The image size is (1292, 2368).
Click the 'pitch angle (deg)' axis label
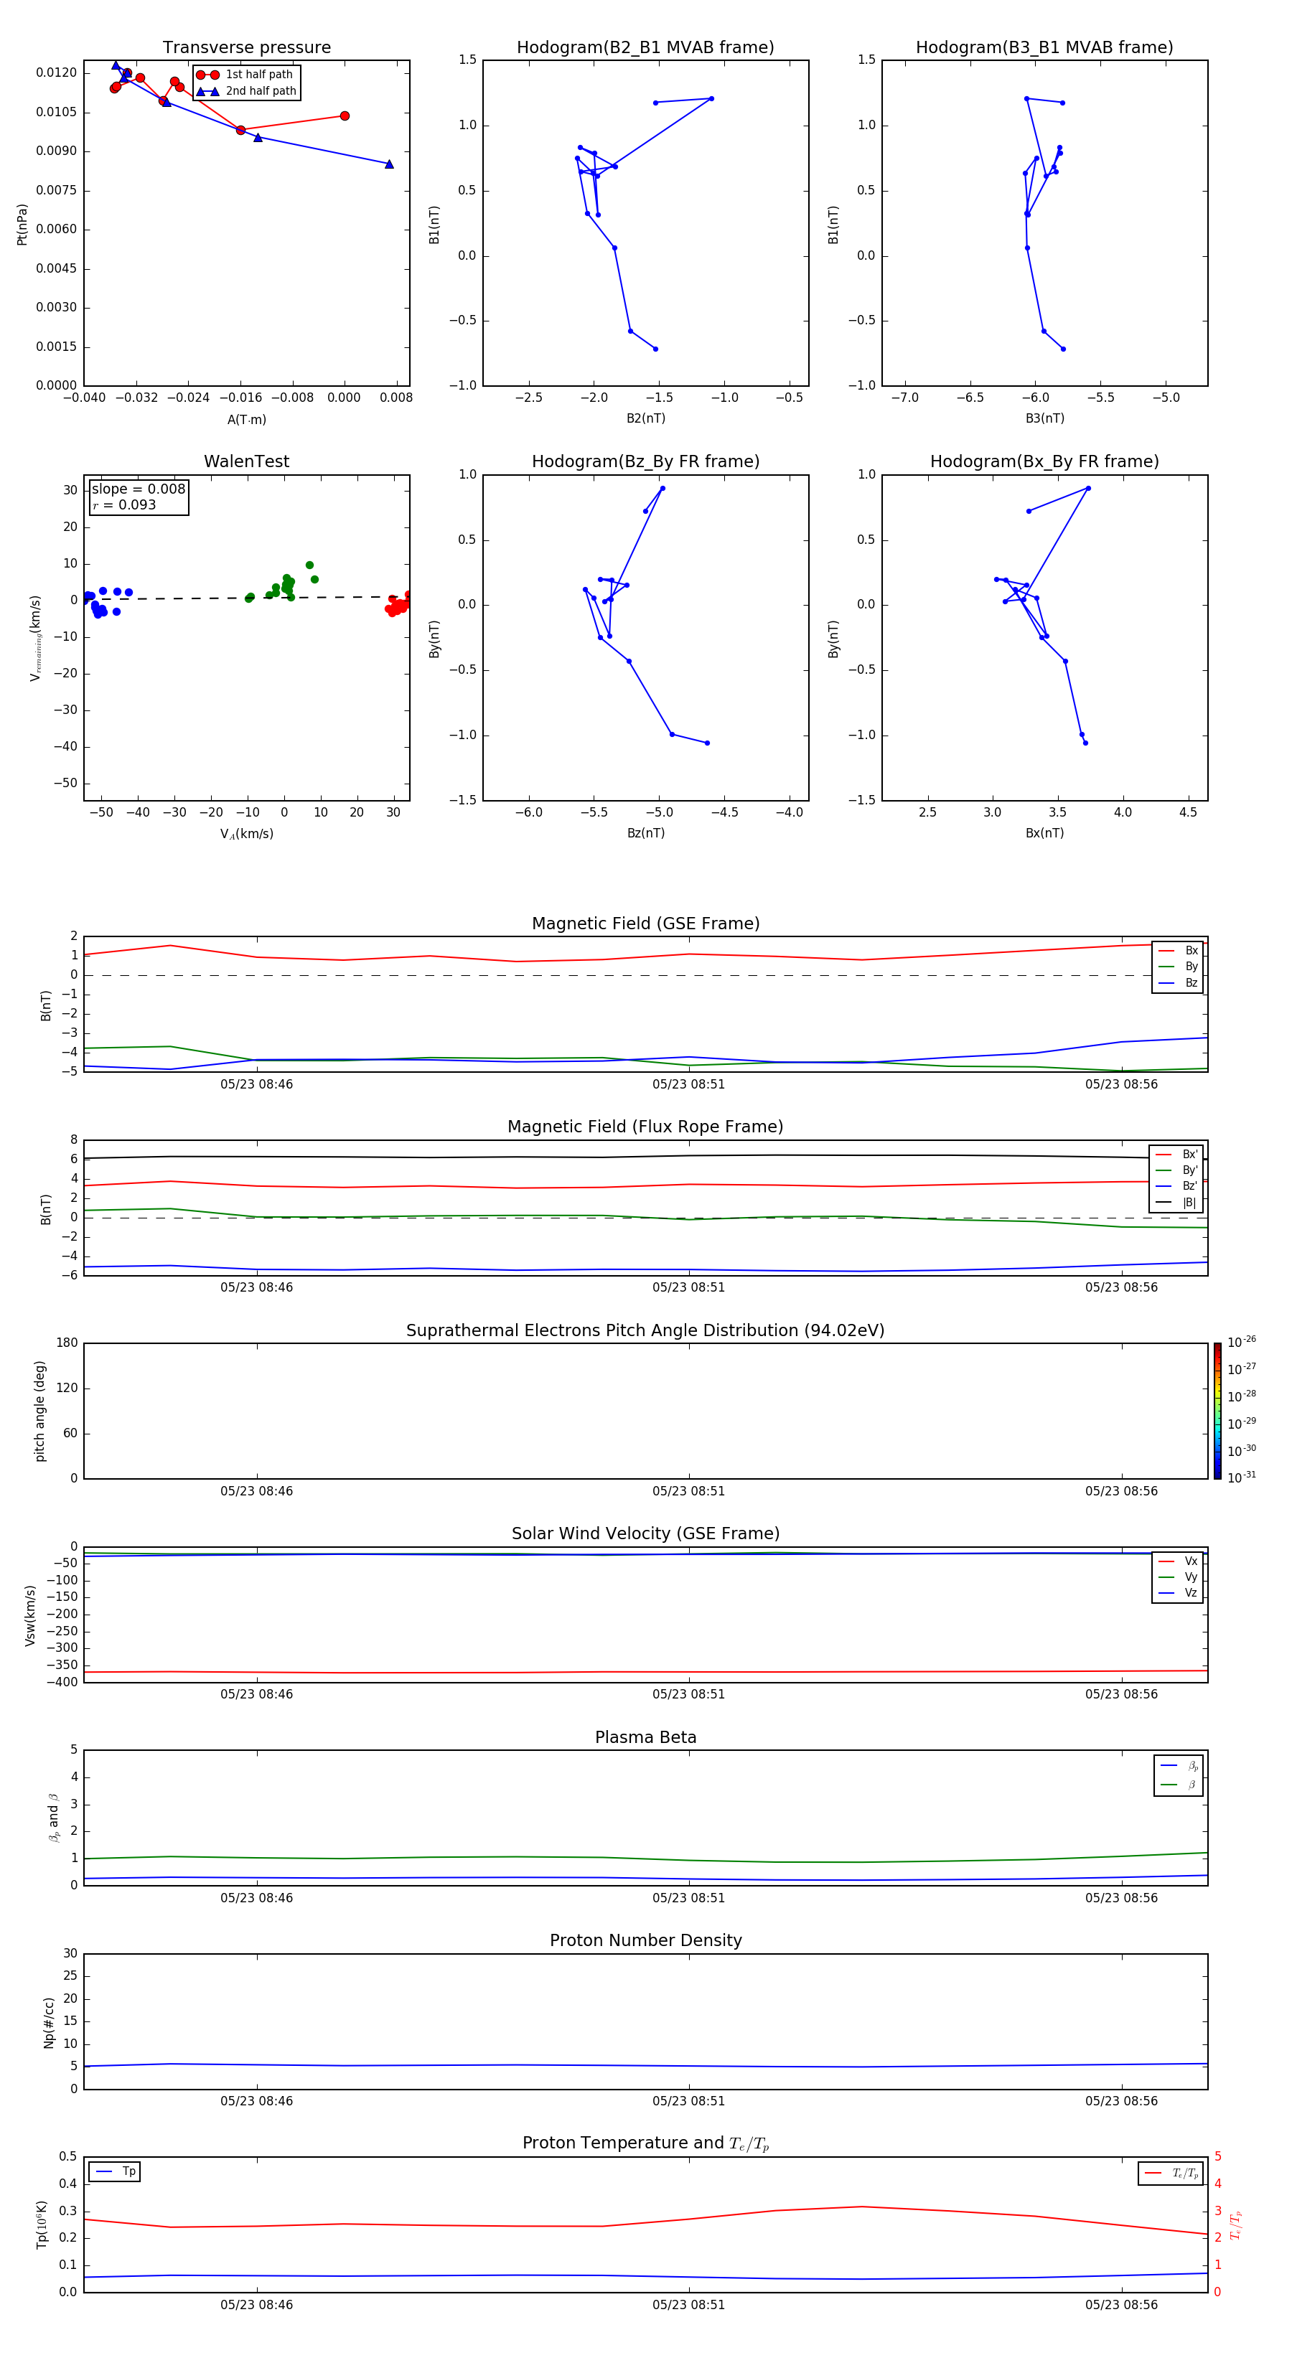[x=39, y=1411]
